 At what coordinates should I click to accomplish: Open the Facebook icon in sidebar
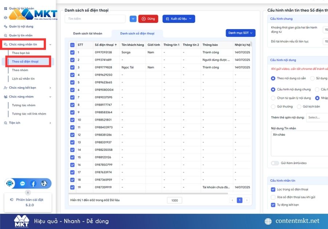(33, 184)
